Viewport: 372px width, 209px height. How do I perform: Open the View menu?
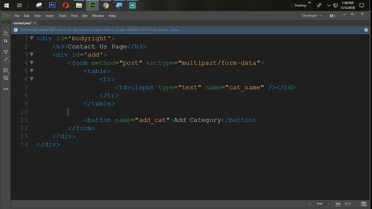coord(37,16)
